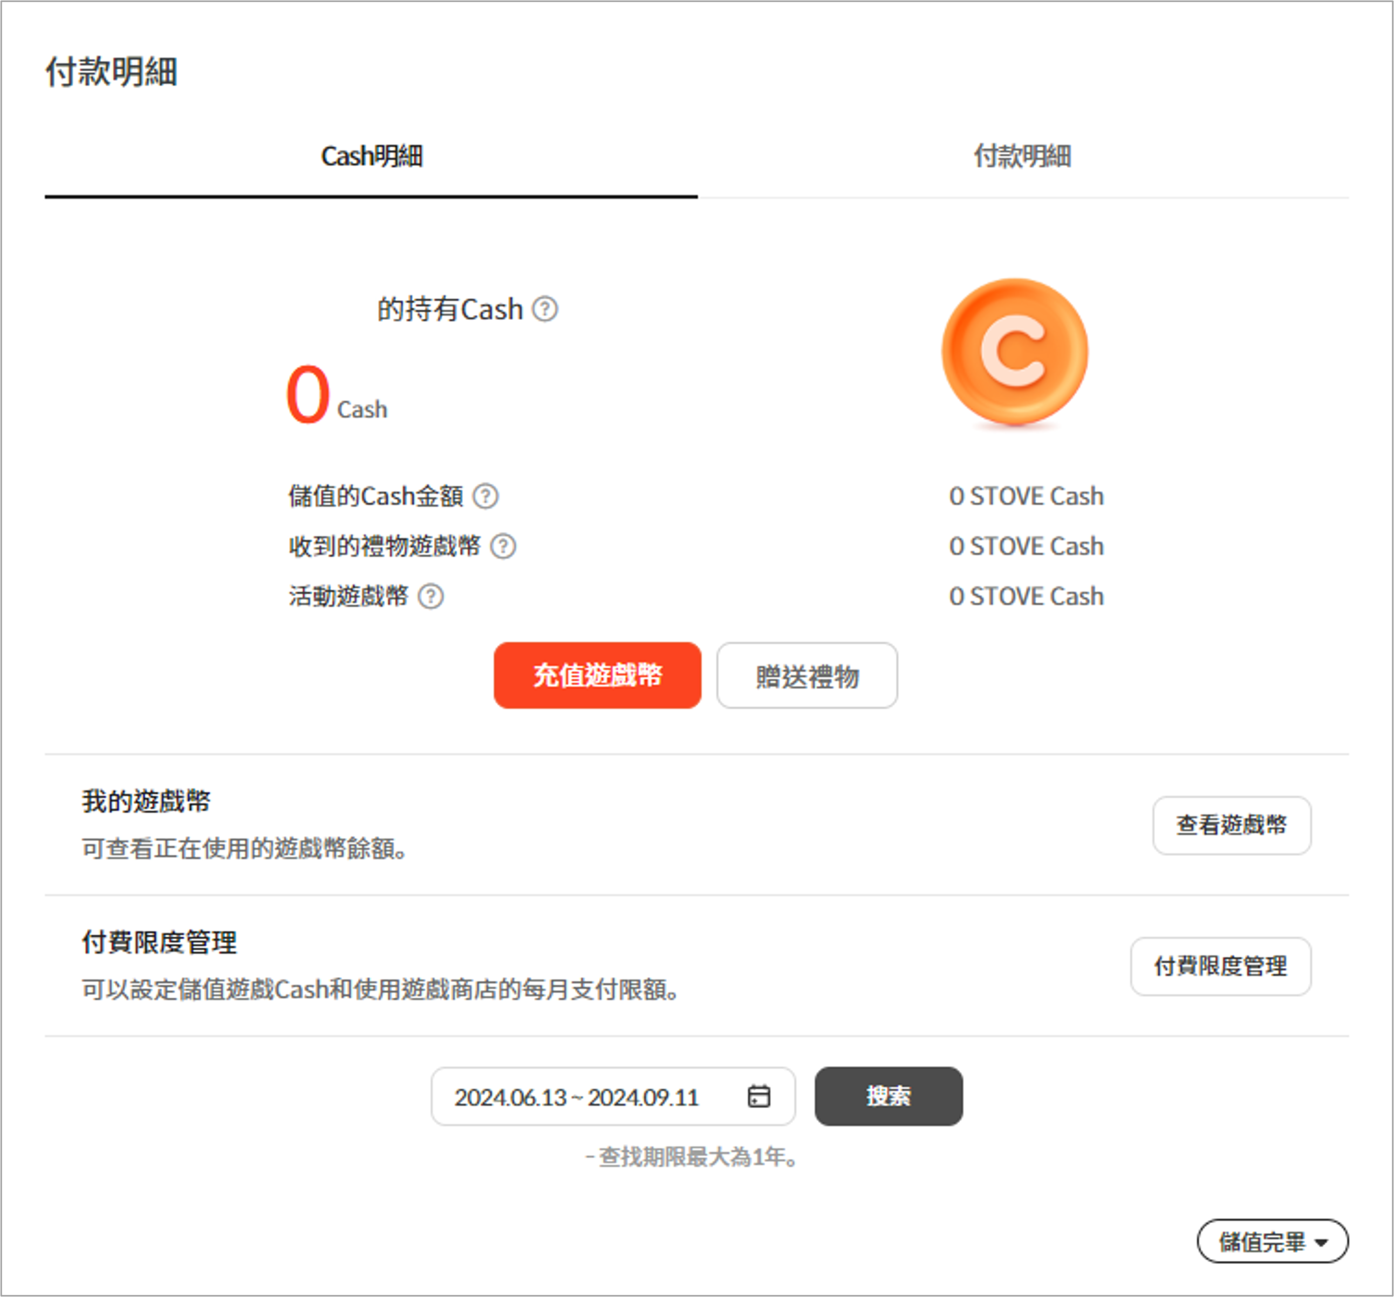
Task: Click the 我的遊戲幣 section heading
Action: [146, 801]
